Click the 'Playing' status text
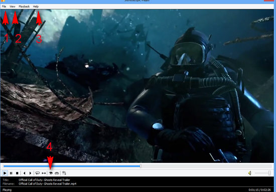 (7, 190)
